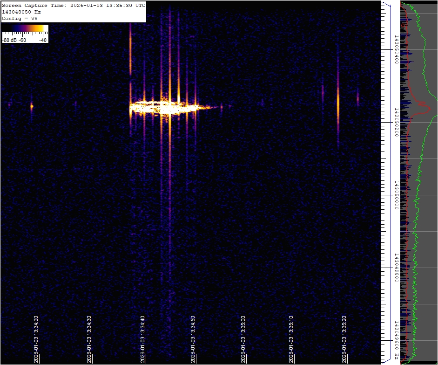Select the 13:34:50 time marker
Viewport: 438px width, 365px height.
pyautogui.click(x=193, y=338)
